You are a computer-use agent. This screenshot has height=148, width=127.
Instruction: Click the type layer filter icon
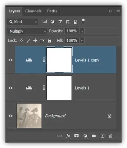tap(60, 22)
